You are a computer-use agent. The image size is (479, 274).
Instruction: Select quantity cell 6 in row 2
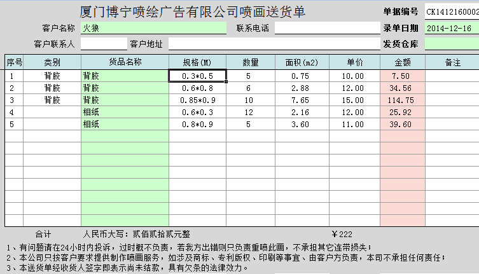(251, 88)
